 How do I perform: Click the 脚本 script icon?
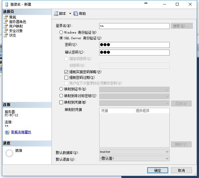point(56,14)
